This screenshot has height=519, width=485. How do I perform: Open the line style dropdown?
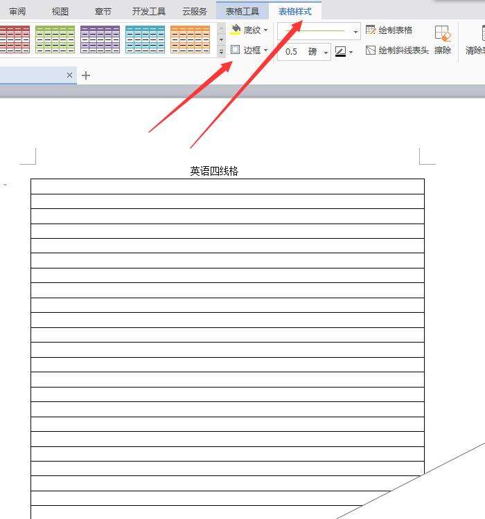pyautogui.click(x=355, y=32)
